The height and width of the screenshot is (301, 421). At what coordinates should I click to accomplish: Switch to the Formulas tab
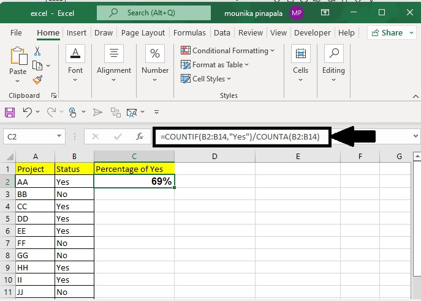[189, 32]
